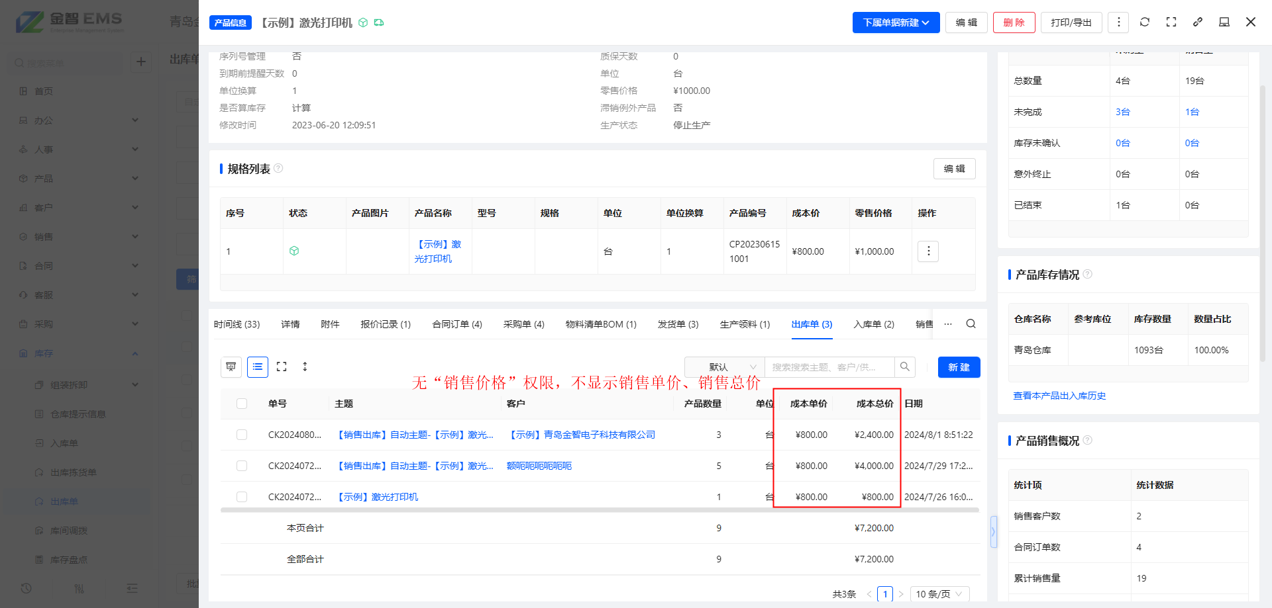Click the status cube icon in spec row
This screenshot has height=608, width=1272.
click(x=294, y=251)
